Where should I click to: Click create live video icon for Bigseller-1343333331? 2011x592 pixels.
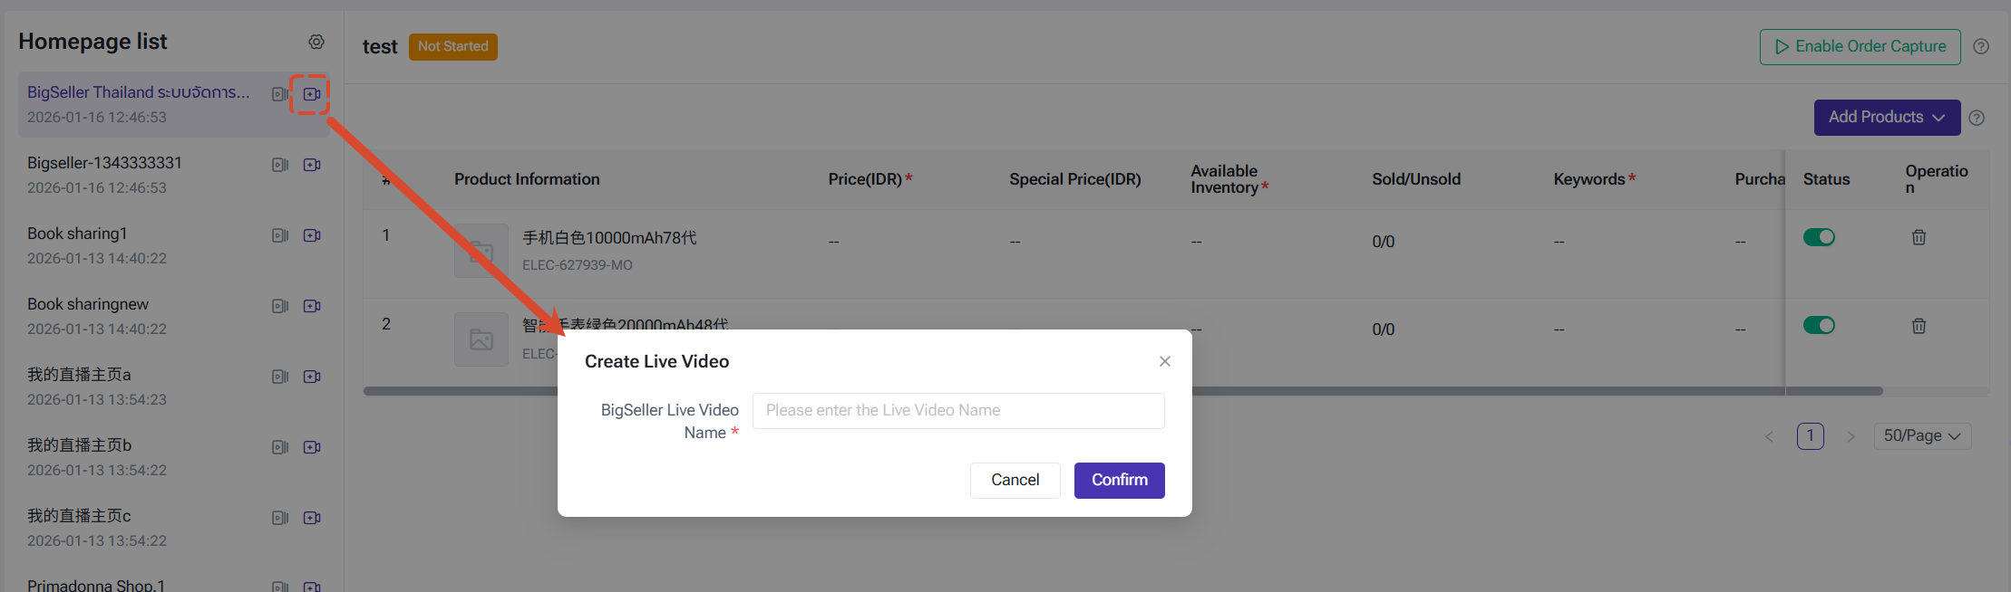tap(312, 165)
